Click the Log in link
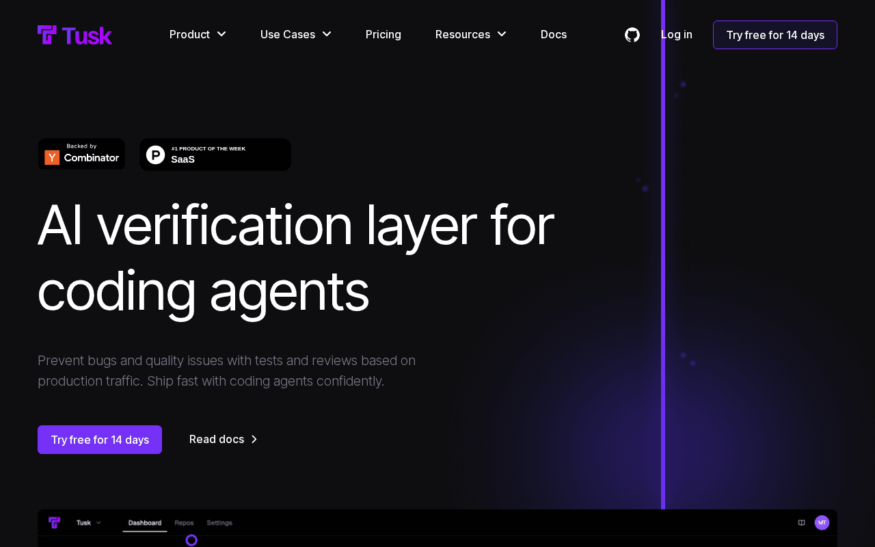 pos(677,34)
